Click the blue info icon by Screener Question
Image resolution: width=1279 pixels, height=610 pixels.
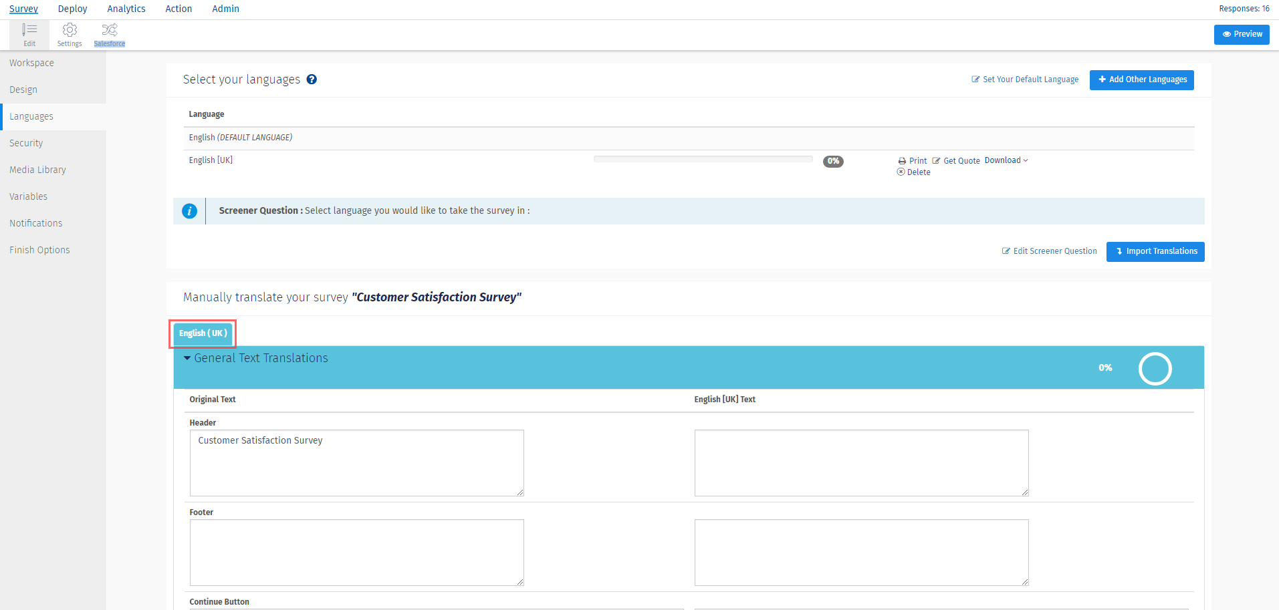point(190,211)
